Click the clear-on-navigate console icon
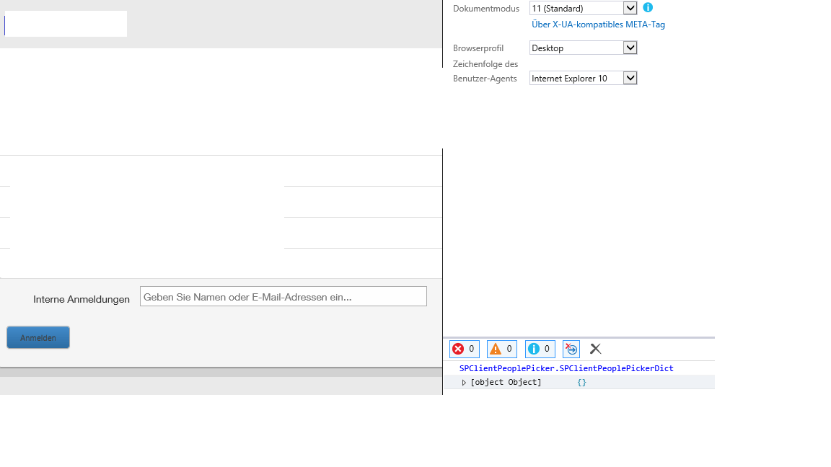Screen dimensions: 831x467 point(571,349)
